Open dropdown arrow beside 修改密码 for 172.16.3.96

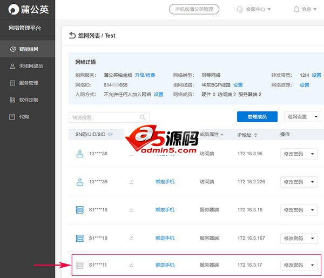coord(313,154)
